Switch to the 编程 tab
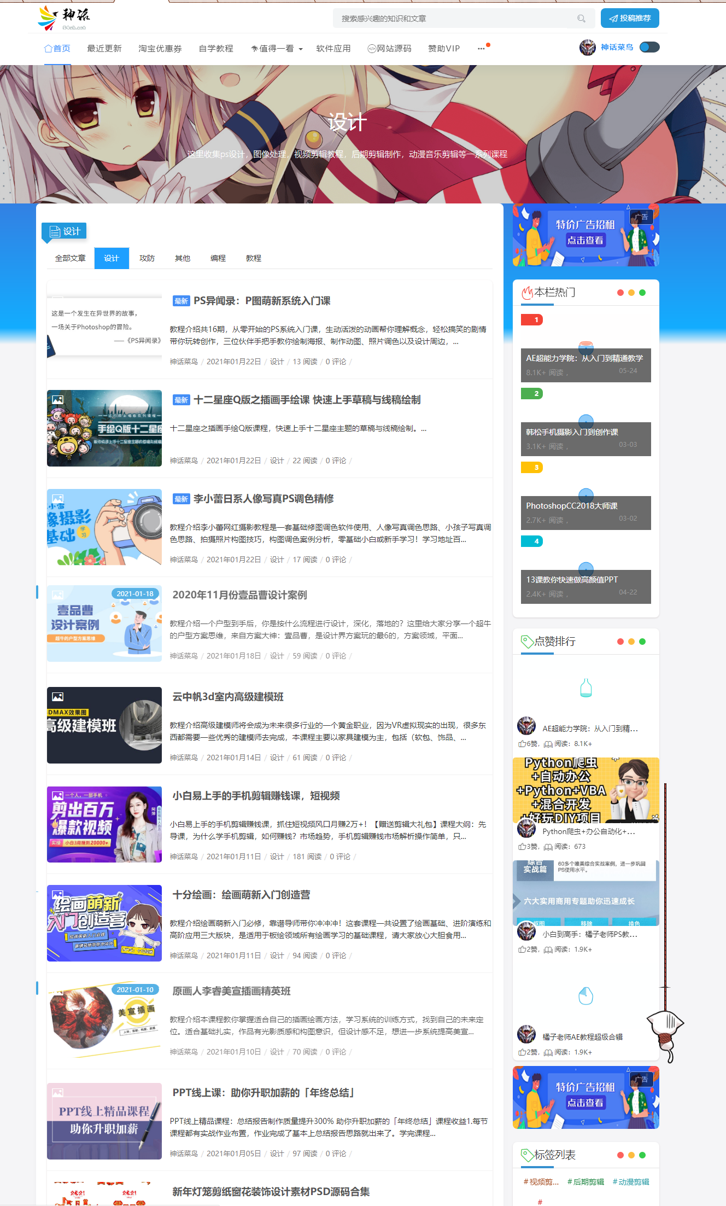This screenshot has height=1206, width=726. pos(218,258)
